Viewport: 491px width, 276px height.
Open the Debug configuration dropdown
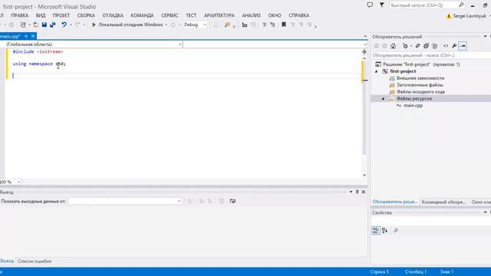click(195, 25)
